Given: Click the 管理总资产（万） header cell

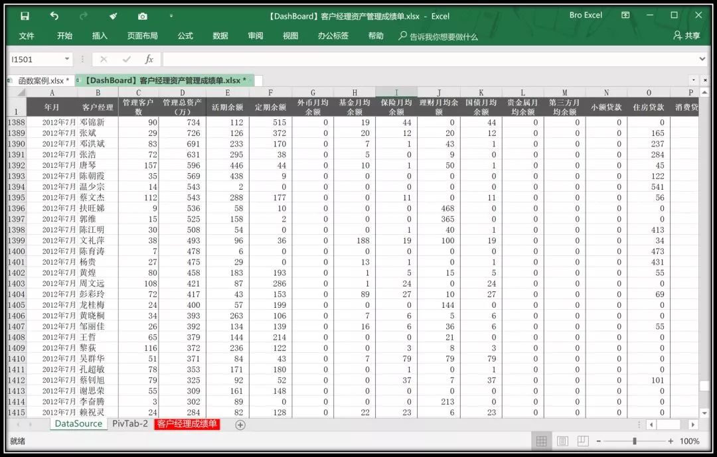Looking at the screenshot, I should 182,107.
